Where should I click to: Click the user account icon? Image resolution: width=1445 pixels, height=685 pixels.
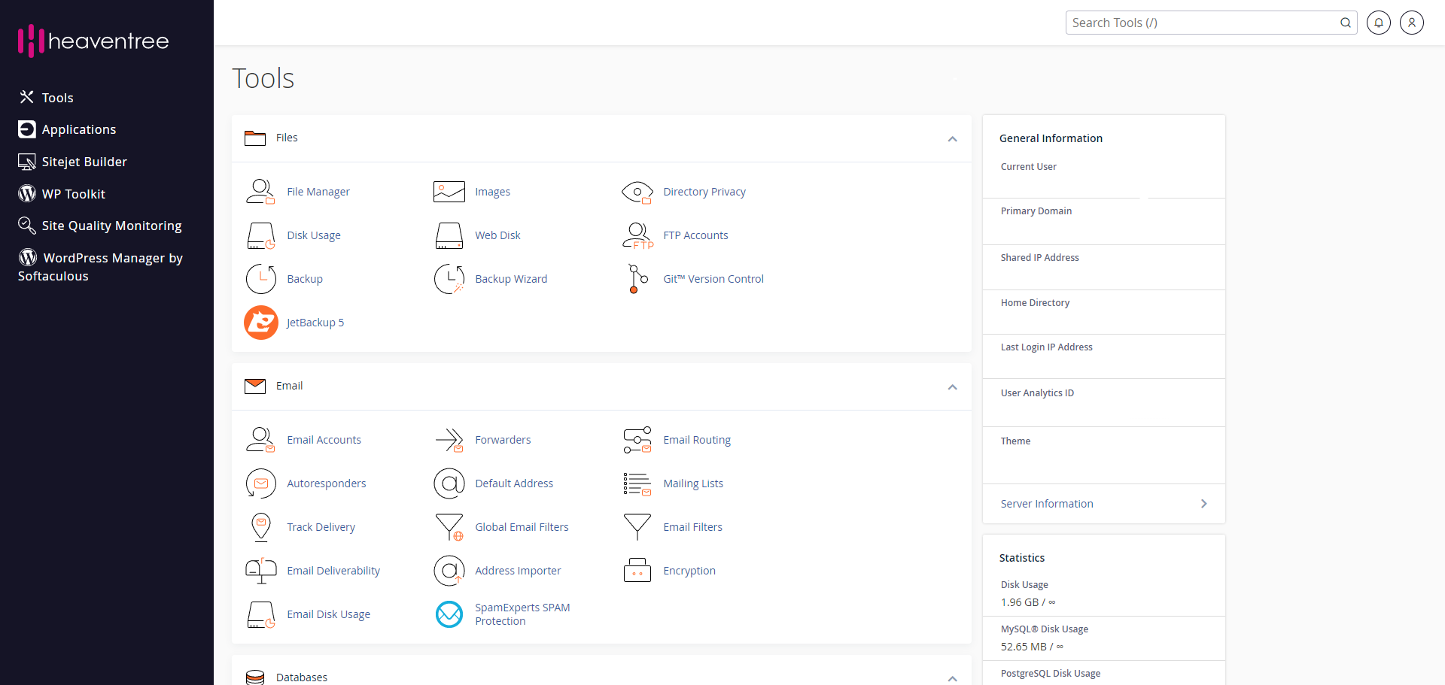(1411, 23)
